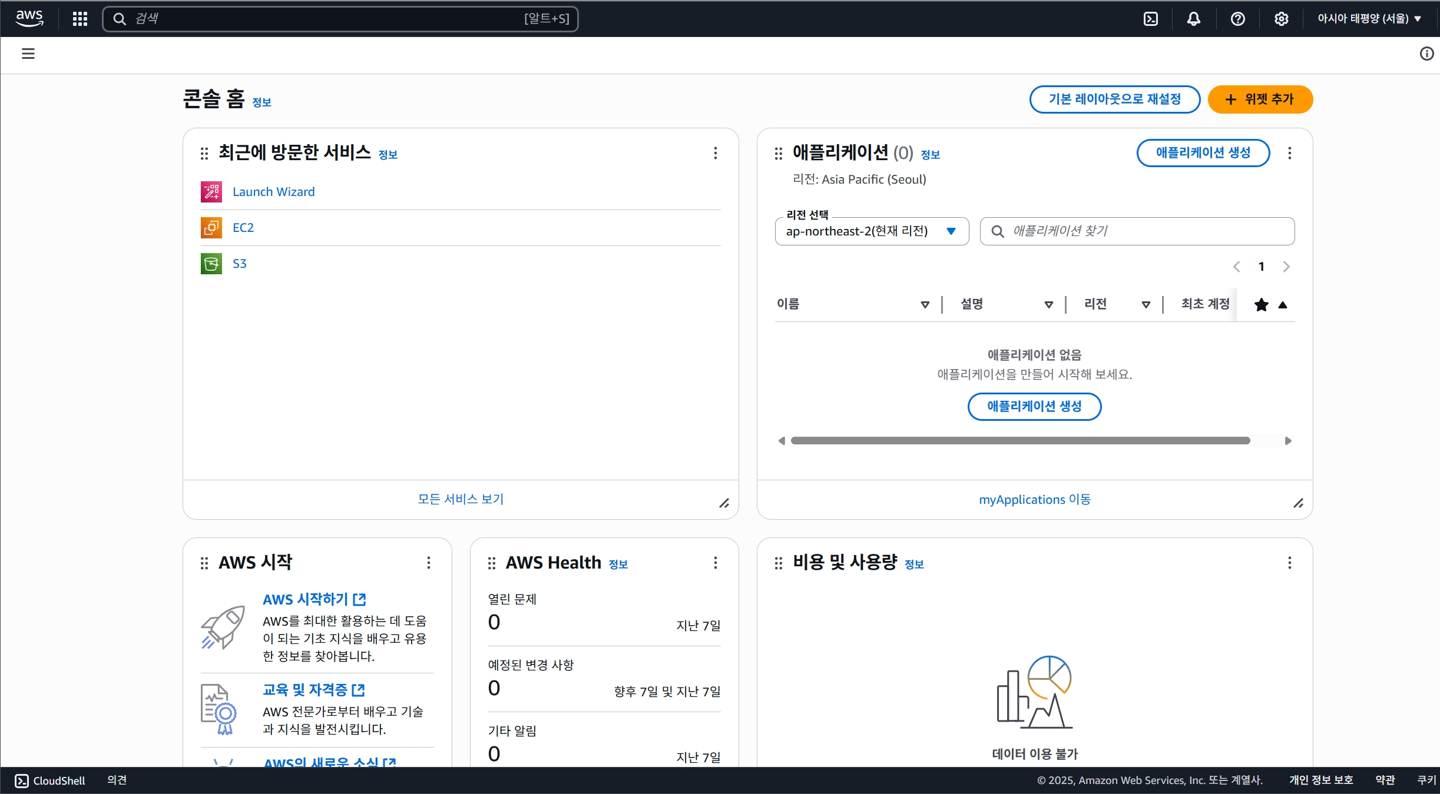
Task: Open the settings gear icon
Action: pos(1282,19)
